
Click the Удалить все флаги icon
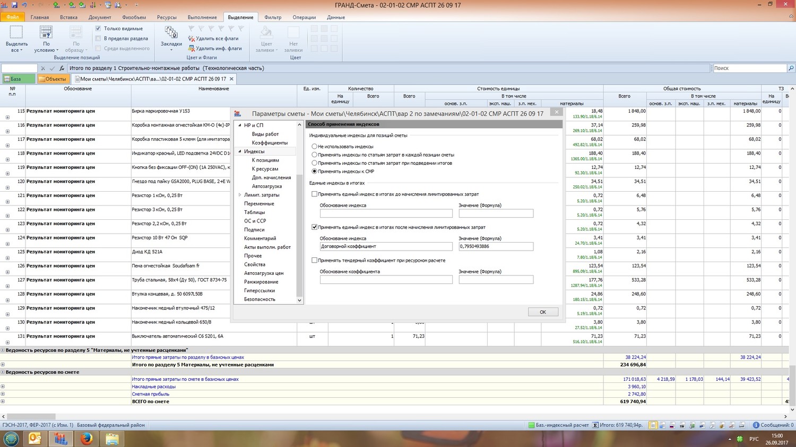(192, 39)
